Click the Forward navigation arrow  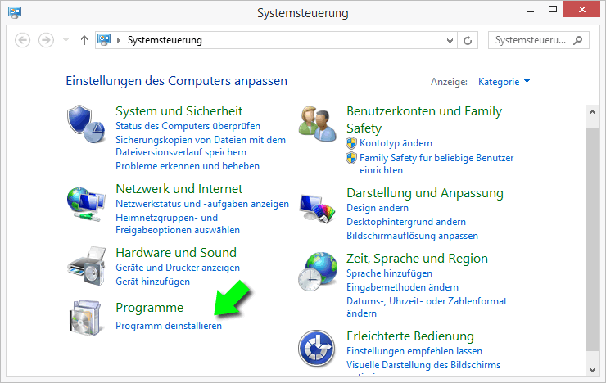pos(46,40)
